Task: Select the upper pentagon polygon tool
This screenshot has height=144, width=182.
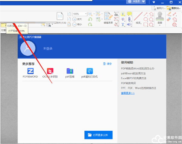Action: 151,19
